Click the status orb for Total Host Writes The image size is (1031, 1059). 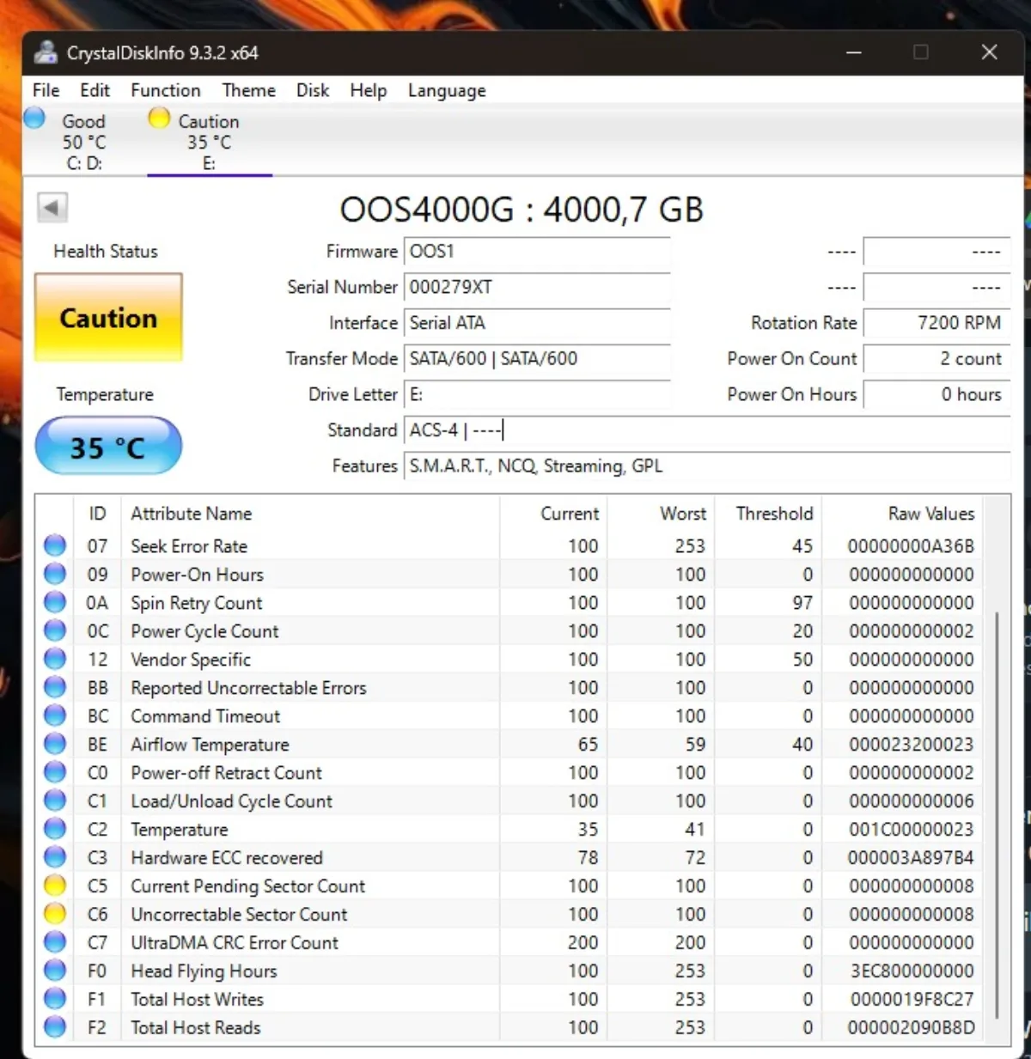pyautogui.click(x=55, y=999)
